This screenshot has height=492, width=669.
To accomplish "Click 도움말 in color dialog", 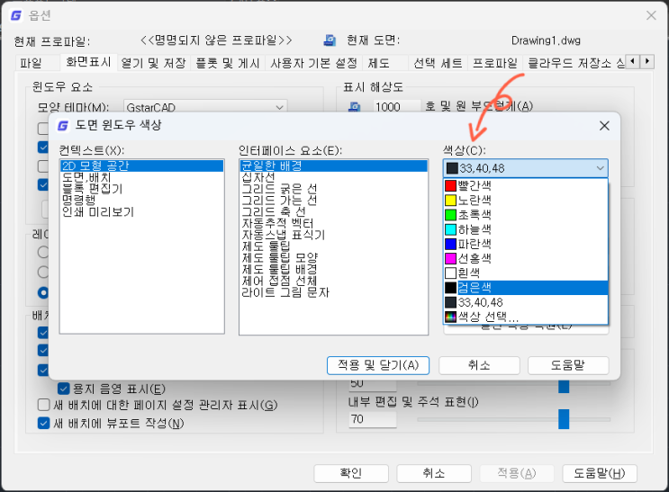I will pos(568,365).
